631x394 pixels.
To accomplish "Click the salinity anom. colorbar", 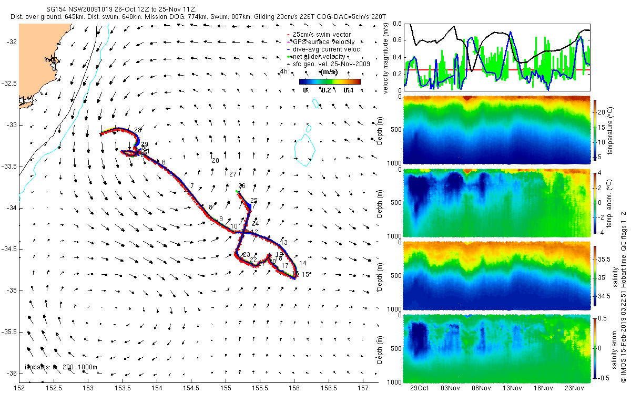I will pos(596,348).
